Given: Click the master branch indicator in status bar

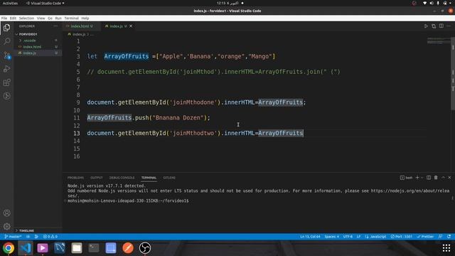Looking at the screenshot, I should pyautogui.click(x=13, y=237).
